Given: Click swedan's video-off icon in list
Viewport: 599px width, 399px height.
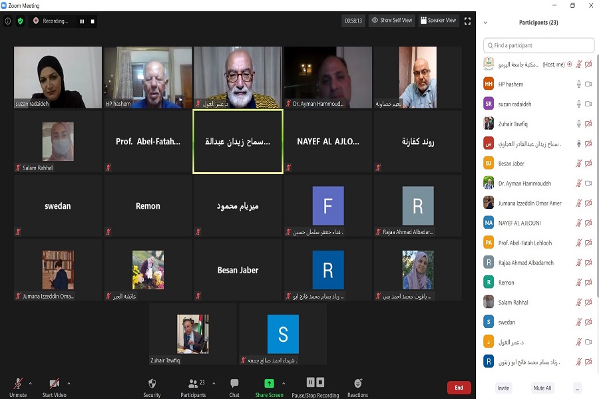Looking at the screenshot, I should tap(588, 323).
